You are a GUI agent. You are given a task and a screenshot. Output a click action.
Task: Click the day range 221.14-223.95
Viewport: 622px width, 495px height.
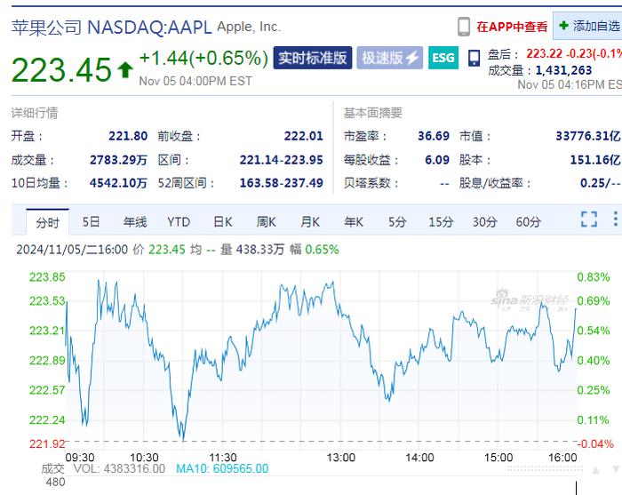tap(282, 160)
